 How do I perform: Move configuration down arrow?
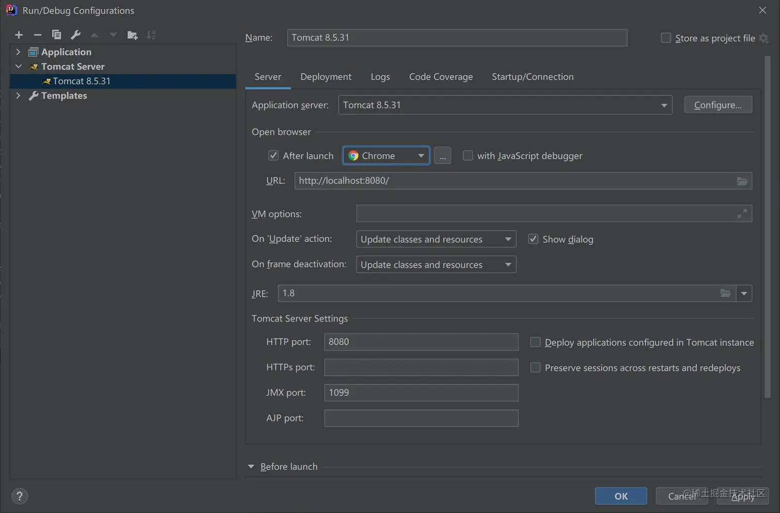pos(113,35)
